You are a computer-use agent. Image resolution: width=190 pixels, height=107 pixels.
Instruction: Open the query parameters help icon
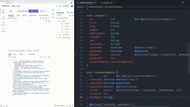tap(41, 18)
